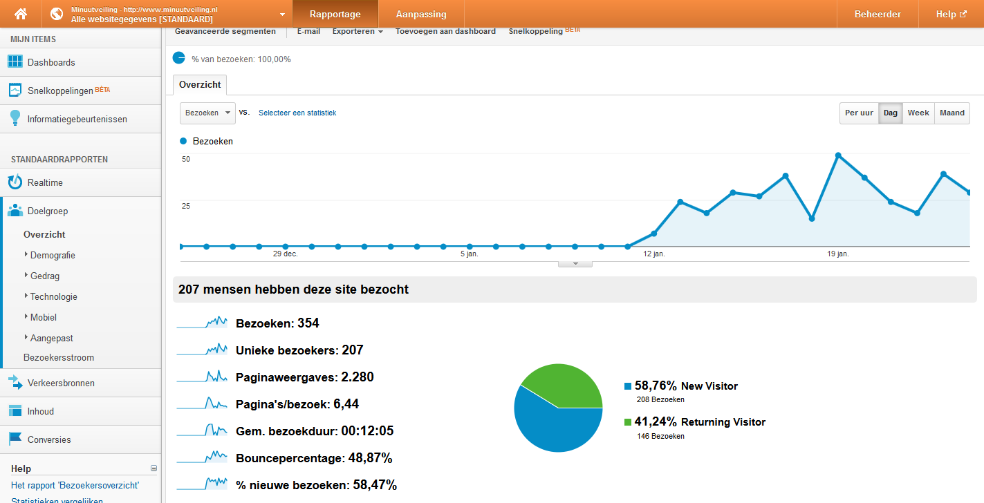Click the Realtime clock icon

click(15, 182)
